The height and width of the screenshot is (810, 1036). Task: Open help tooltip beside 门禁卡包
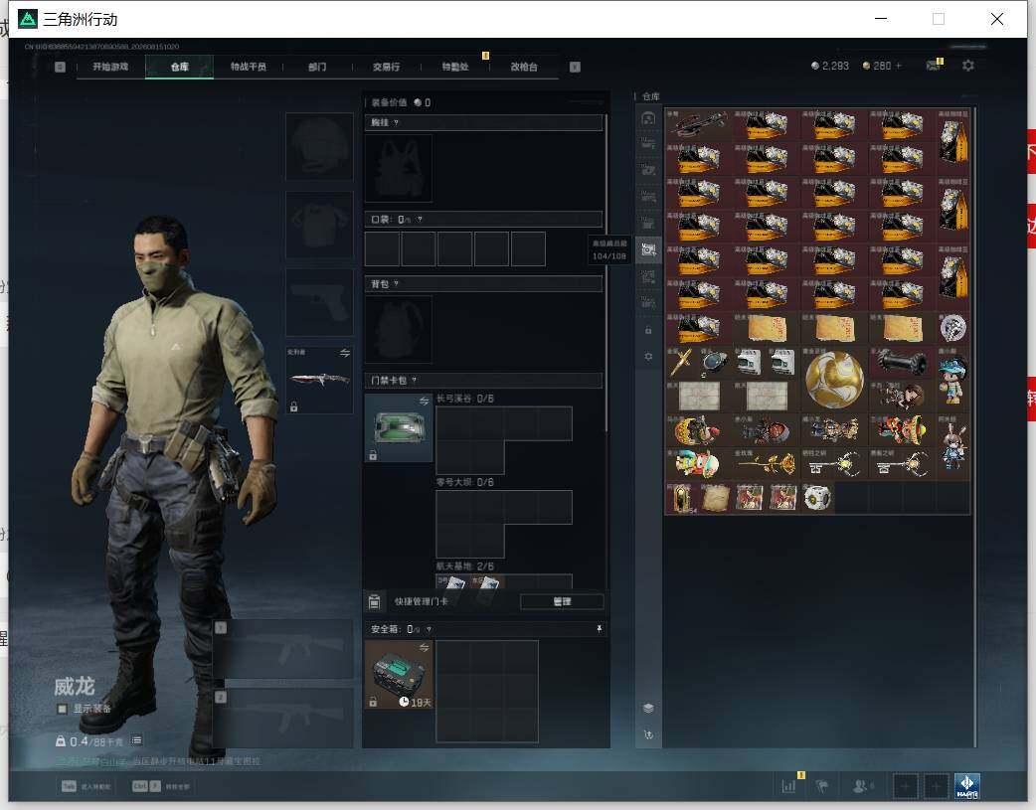(x=415, y=380)
